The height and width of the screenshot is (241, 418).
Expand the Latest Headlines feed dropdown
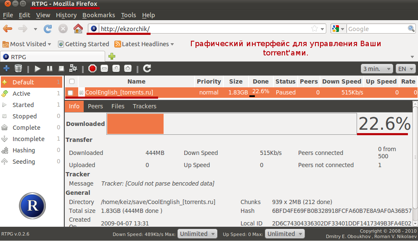tap(172, 44)
